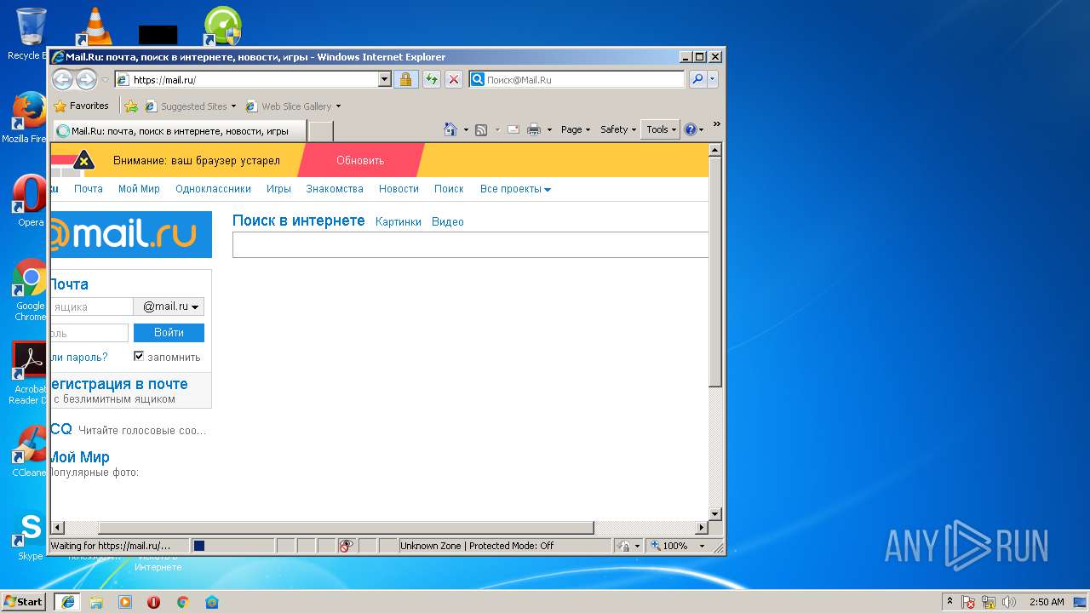1090x613 pixels.
Task: Open Chrome icon in taskbar
Action: point(182,602)
